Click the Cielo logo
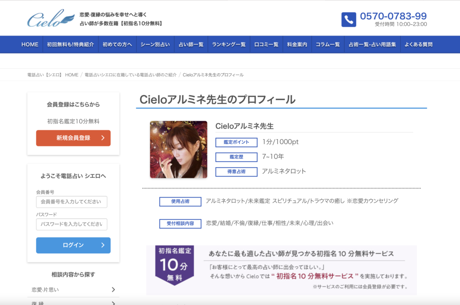 [51, 18]
